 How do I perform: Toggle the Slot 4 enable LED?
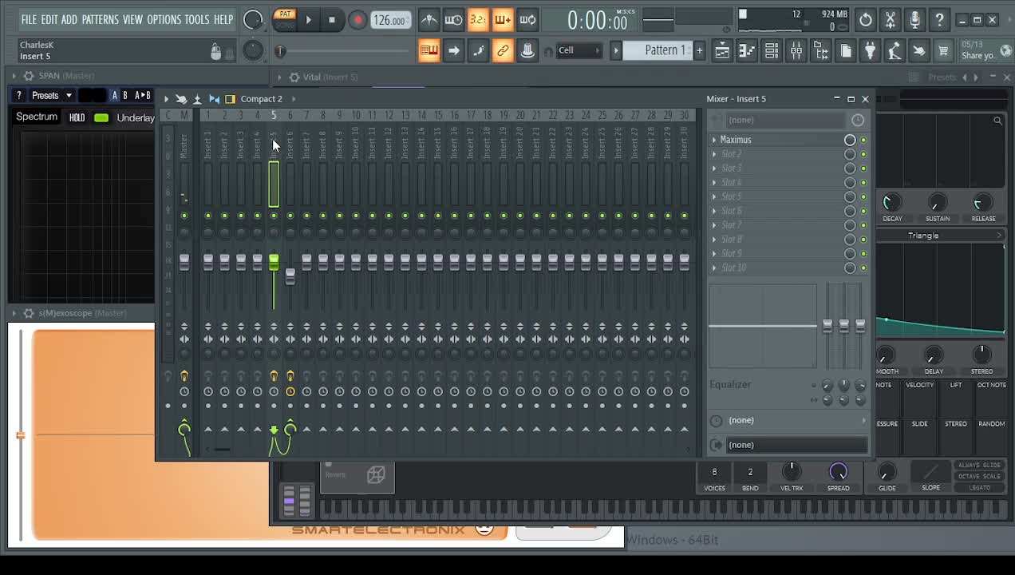click(x=863, y=183)
